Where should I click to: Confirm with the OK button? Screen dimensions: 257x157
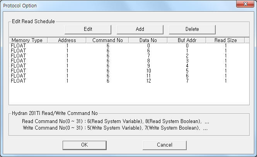(85, 145)
